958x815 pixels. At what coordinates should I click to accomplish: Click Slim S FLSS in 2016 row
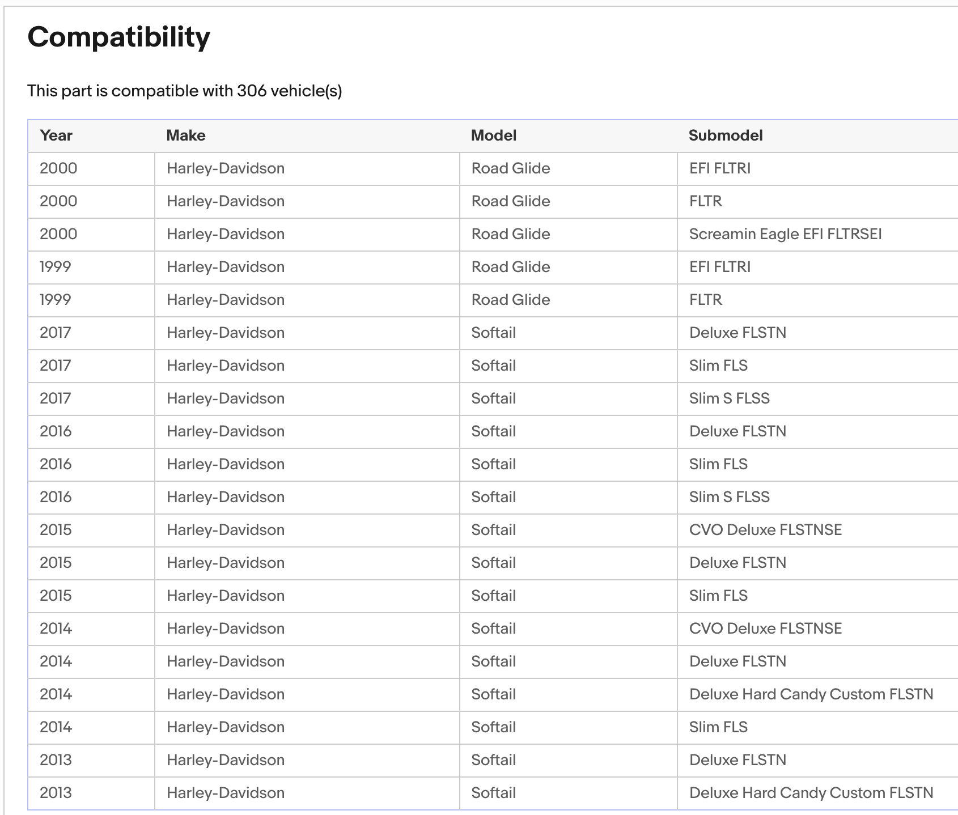(729, 497)
